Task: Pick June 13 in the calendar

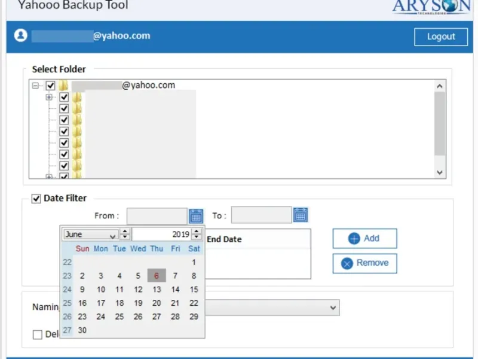Action: click(x=157, y=290)
